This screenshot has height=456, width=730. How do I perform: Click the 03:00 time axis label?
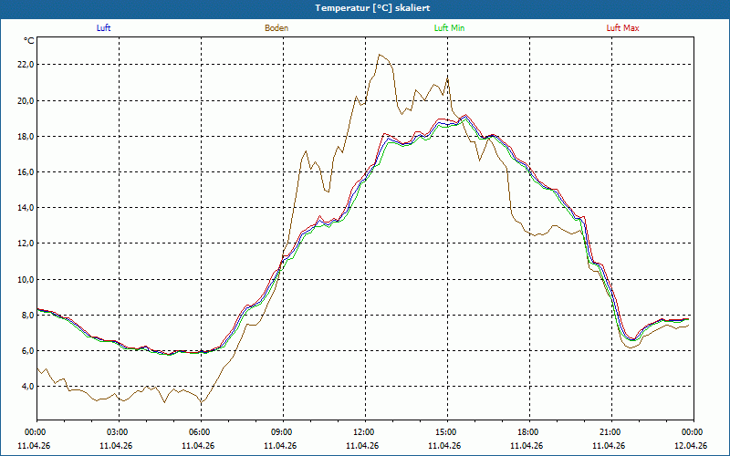pos(119,432)
